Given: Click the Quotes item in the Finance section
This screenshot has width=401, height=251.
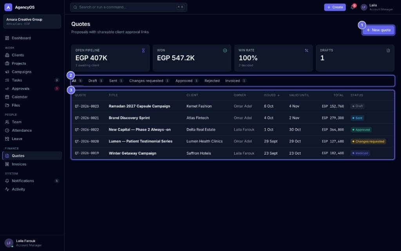Looking at the screenshot, I should click(x=32, y=156).
